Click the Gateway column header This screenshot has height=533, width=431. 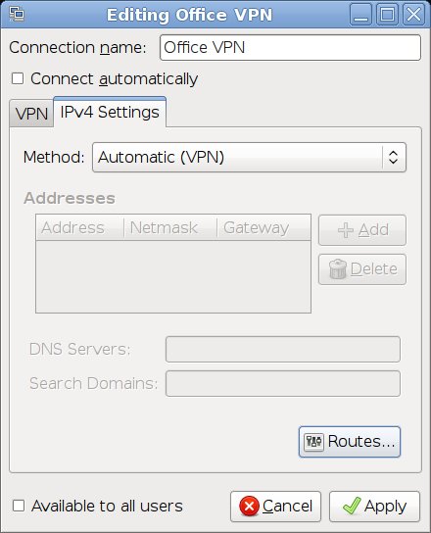tap(263, 227)
